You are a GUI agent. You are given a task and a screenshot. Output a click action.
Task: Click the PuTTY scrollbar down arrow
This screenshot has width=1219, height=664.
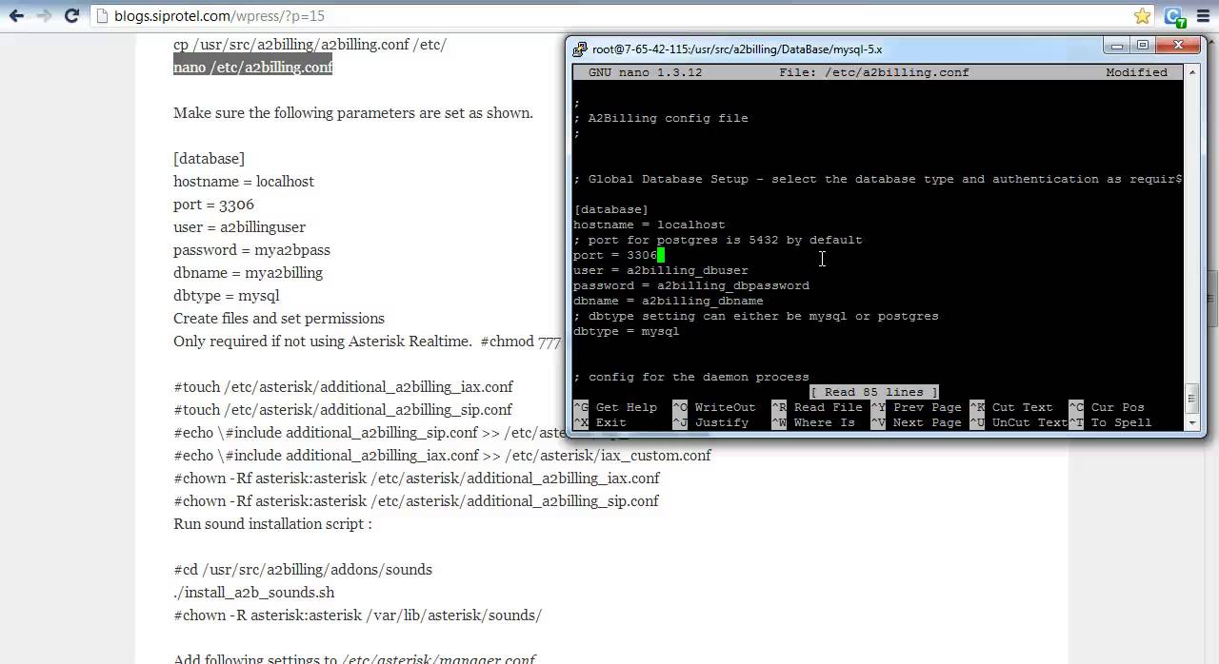point(1191,422)
